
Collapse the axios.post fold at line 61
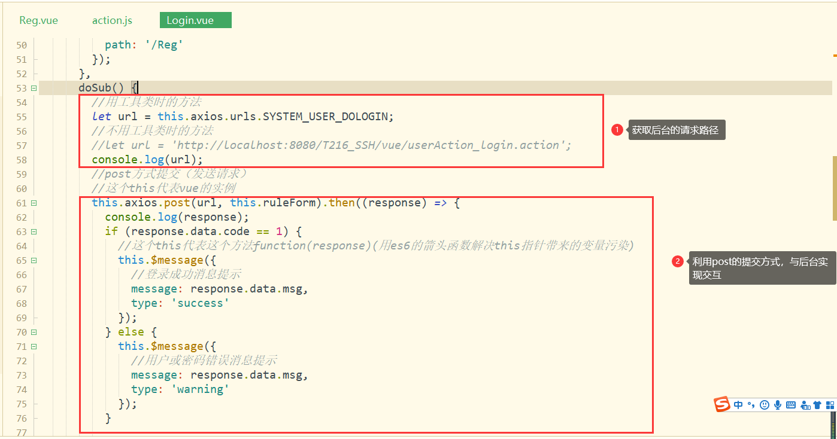tap(34, 203)
